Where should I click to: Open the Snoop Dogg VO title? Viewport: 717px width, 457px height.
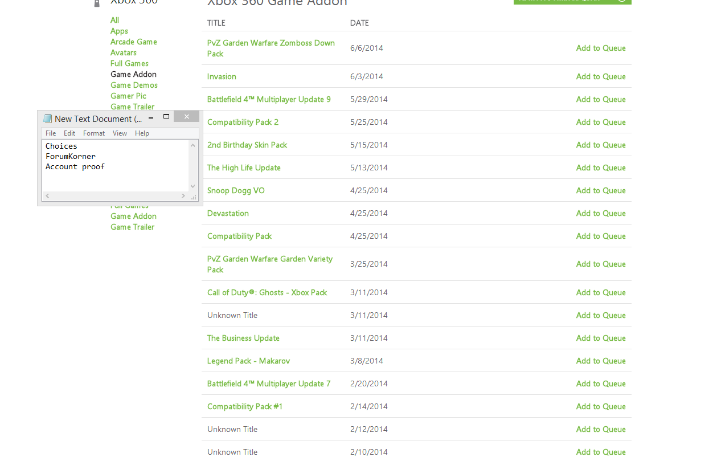pyautogui.click(x=236, y=190)
